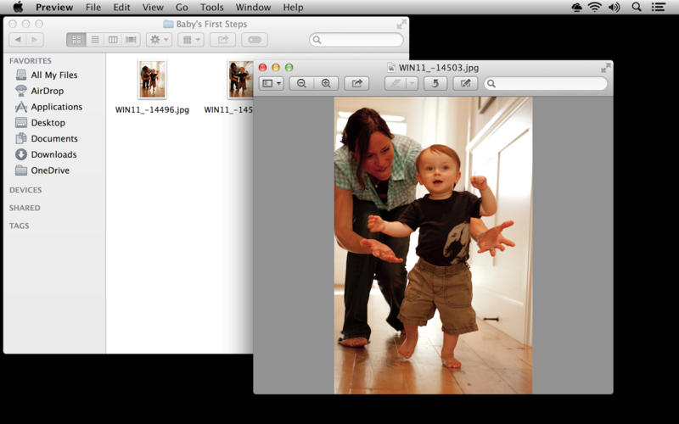This screenshot has height=424, width=679.
Task: Switch Finder to column view
Action: click(113, 40)
